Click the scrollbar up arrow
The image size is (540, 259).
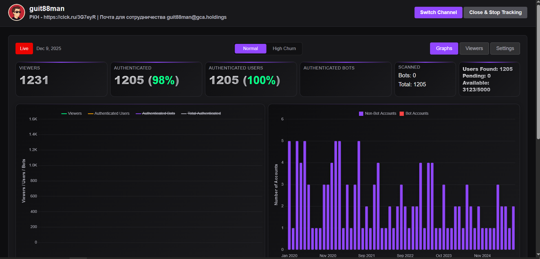tap(538, 2)
